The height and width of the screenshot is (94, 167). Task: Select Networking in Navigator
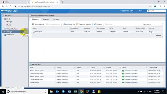10,35
